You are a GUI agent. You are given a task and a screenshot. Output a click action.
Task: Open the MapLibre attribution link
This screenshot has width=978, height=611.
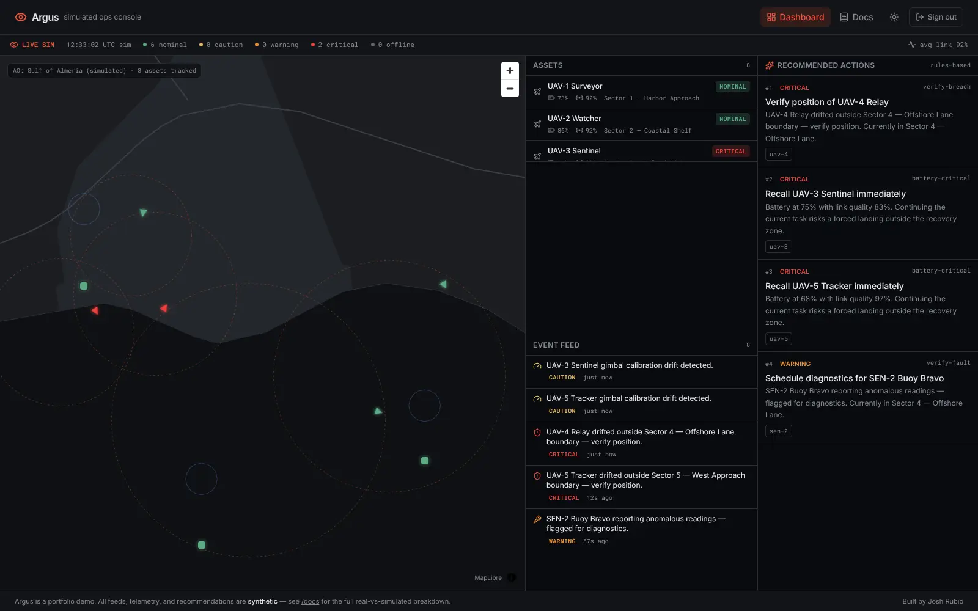tap(488, 577)
